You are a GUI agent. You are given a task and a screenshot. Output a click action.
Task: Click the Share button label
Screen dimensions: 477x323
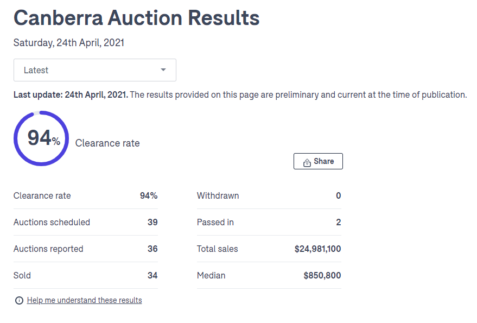[x=323, y=161]
